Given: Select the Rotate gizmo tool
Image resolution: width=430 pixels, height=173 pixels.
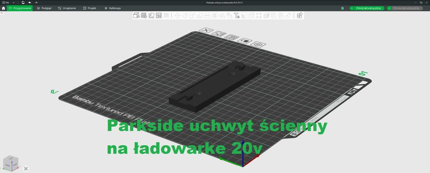Looking at the screenshot, I should click(x=185, y=15).
